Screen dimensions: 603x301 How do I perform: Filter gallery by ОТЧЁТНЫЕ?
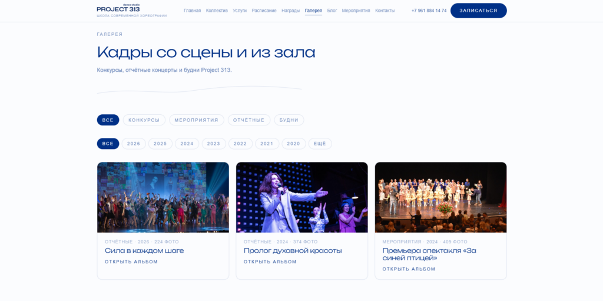pyautogui.click(x=249, y=120)
